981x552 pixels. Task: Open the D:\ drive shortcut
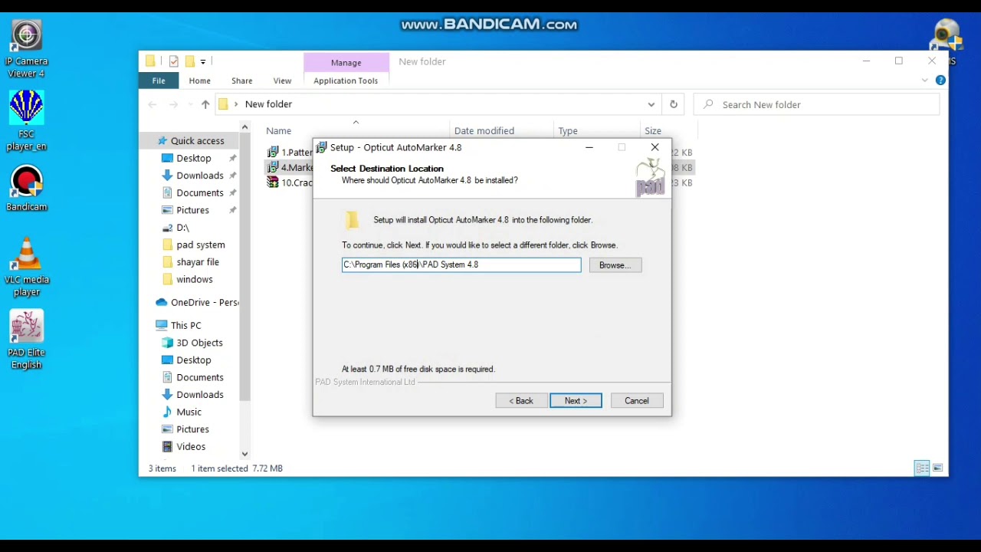click(182, 228)
